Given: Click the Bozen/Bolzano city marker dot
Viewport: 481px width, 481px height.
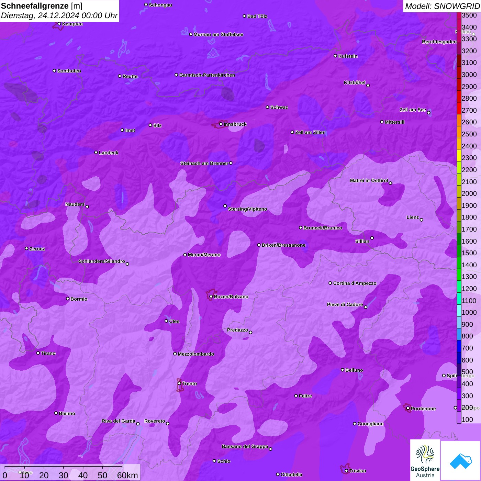Looking at the screenshot, I should click(211, 297).
